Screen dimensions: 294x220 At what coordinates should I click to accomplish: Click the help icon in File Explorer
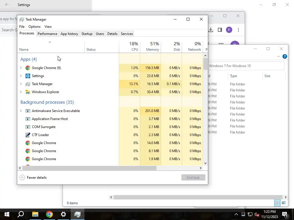coord(285,56)
